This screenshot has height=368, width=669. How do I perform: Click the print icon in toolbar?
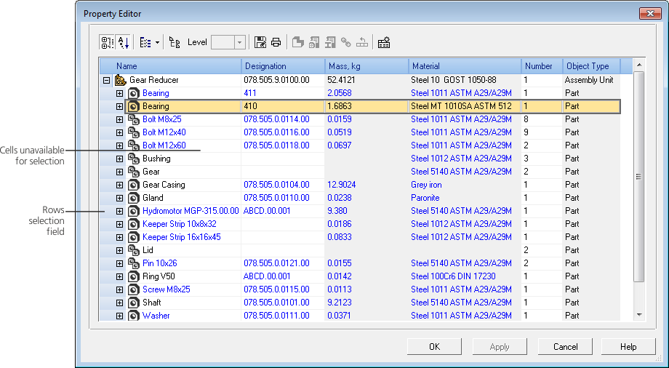click(276, 42)
